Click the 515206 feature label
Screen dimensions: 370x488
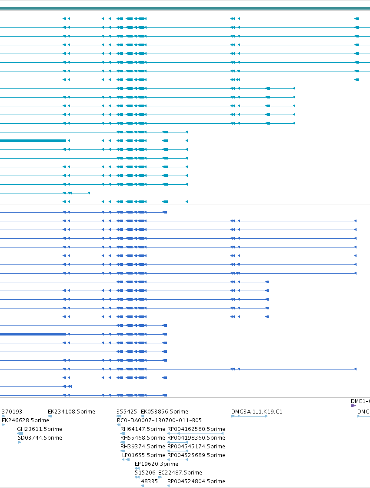[145, 472]
